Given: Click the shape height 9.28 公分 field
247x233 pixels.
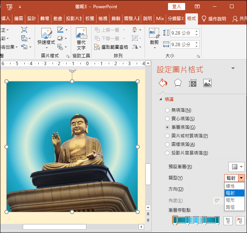Looking at the screenshot, I should [x=183, y=33].
